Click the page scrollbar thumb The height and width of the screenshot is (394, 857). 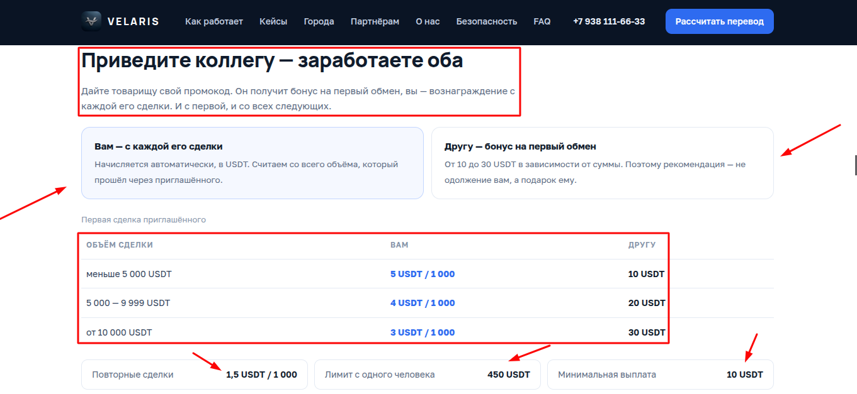(x=855, y=165)
